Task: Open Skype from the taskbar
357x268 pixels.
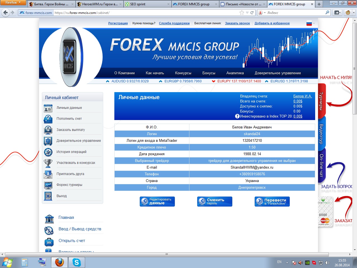Action: [x=76, y=262]
